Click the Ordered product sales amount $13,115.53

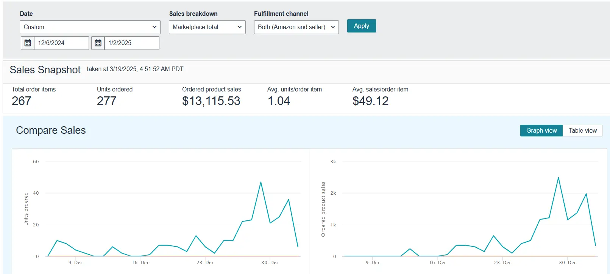[x=211, y=101]
